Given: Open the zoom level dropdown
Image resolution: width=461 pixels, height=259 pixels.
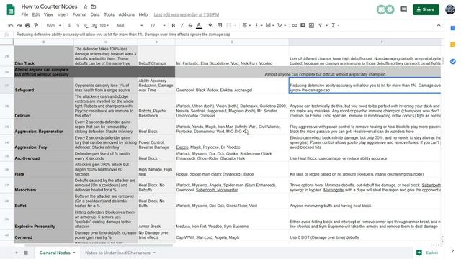Looking at the screenshot, I should click(x=53, y=26).
